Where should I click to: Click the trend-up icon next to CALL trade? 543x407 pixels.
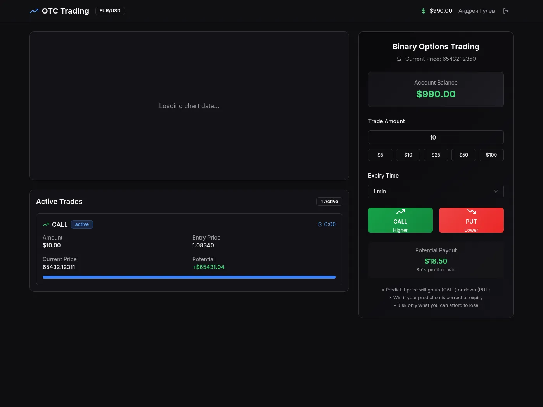click(x=46, y=224)
